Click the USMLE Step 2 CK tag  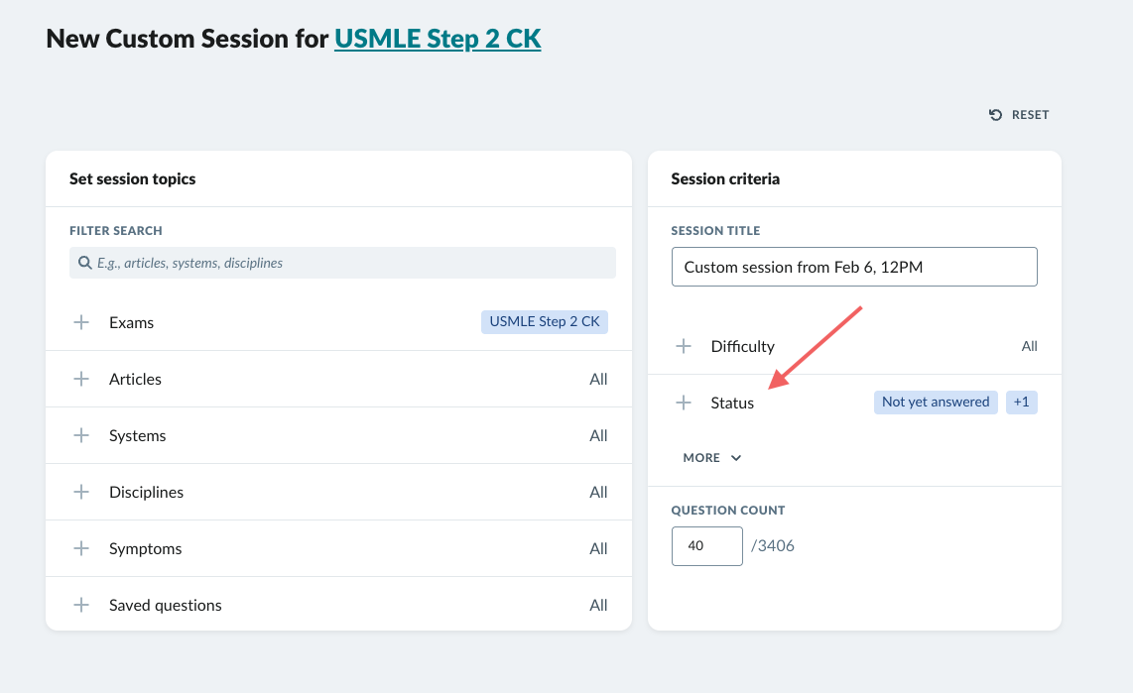click(545, 322)
